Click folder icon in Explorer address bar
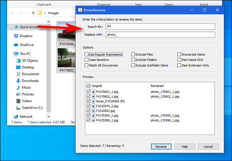The image size is (232, 161). pyautogui.click(x=40, y=13)
